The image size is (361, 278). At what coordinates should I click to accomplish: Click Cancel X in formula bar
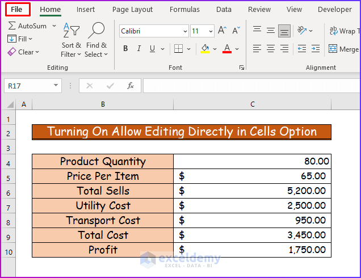89,86
